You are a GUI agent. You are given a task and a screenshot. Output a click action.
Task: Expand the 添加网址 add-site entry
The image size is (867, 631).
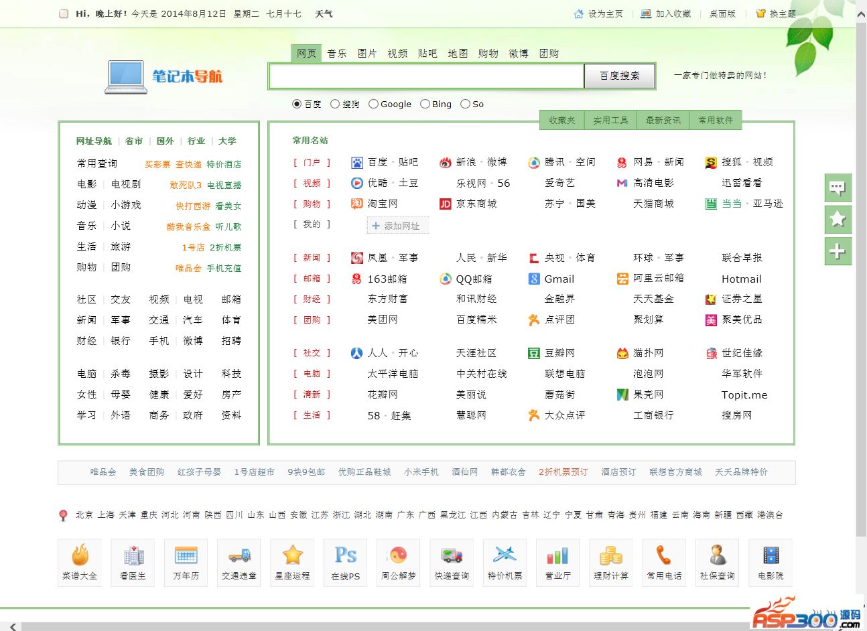tap(397, 226)
